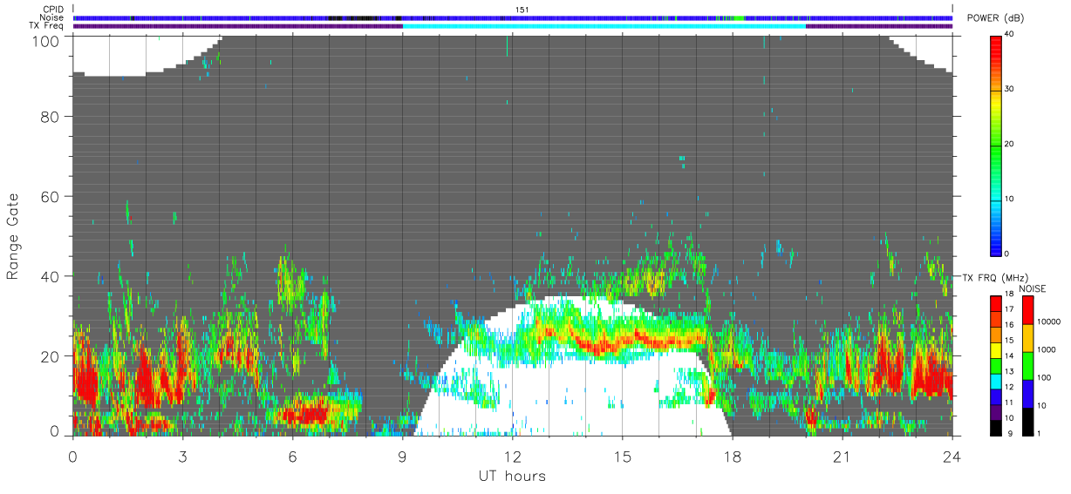Screen dimensions: 1071x494
Task: Click the 21 tick on the UT hours axis
Action: (842, 456)
